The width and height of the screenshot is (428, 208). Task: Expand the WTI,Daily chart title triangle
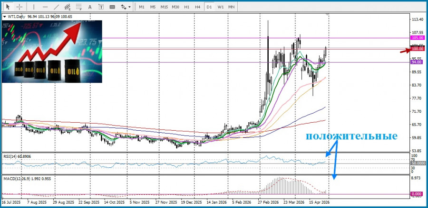pyautogui.click(x=5, y=17)
